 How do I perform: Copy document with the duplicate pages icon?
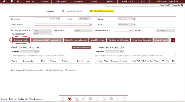tap(118, 99)
